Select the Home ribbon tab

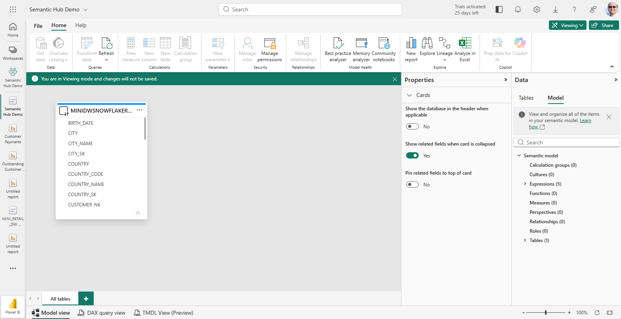click(x=59, y=26)
